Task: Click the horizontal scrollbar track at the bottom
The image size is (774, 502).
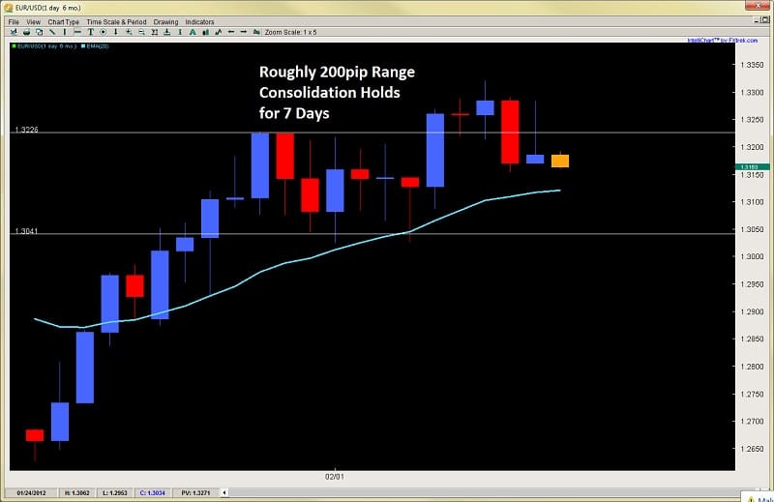Action: [484, 492]
